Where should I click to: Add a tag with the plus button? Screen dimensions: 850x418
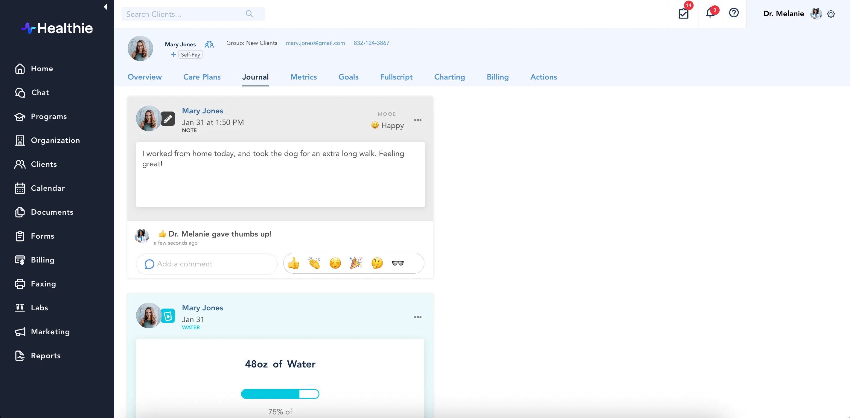[173, 55]
